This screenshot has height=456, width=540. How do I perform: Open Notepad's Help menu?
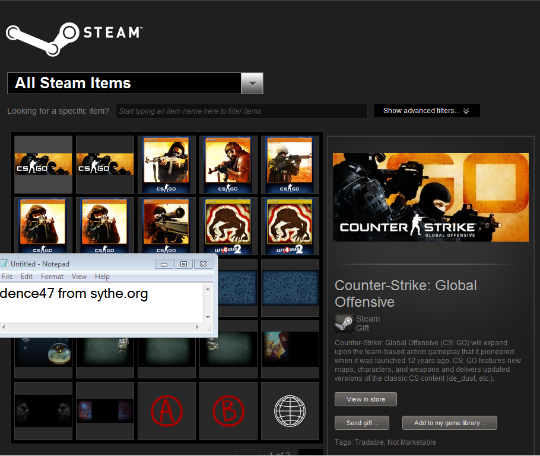point(102,277)
